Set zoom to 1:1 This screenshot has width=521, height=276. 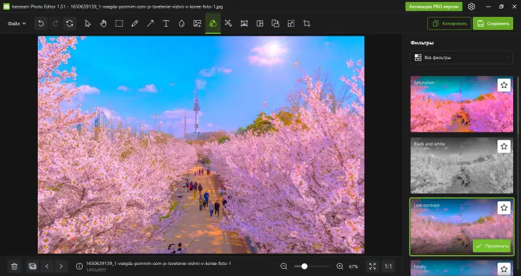click(x=388, y=266)
